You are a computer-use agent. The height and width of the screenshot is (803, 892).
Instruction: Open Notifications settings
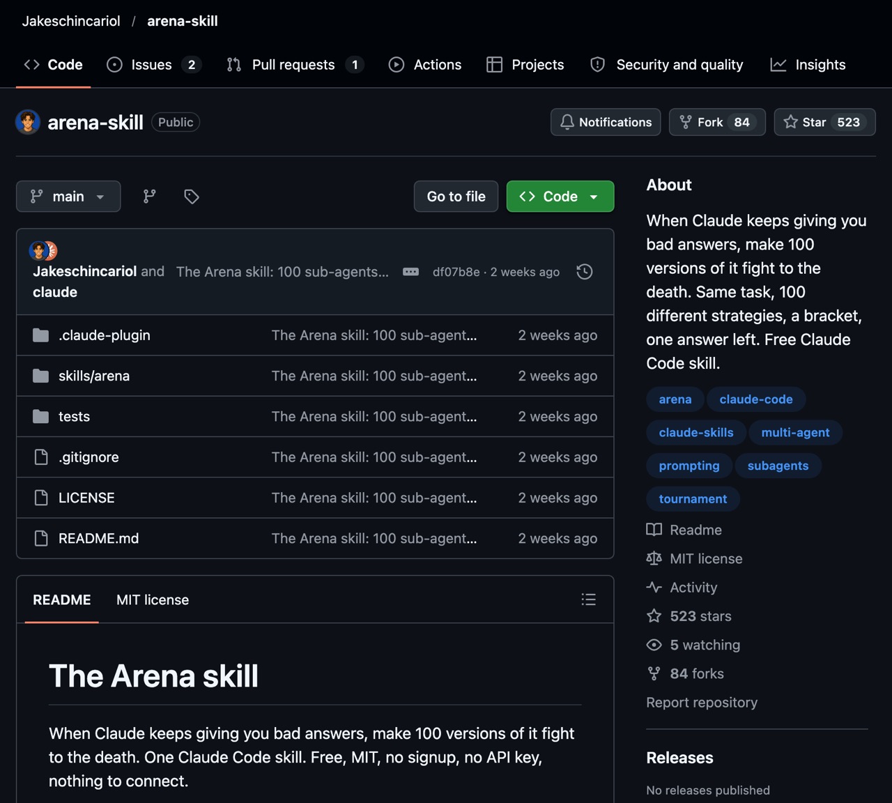pos(606,122)
